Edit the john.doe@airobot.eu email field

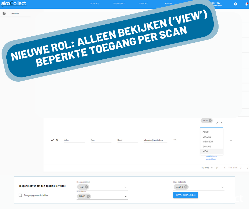coord(155,140)
